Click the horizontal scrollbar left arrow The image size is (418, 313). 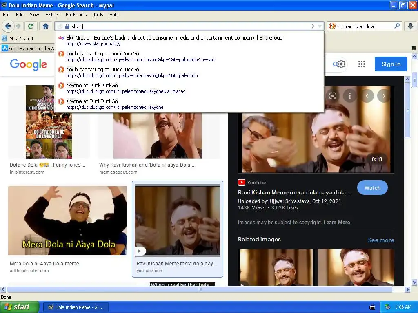click(3, 289)
